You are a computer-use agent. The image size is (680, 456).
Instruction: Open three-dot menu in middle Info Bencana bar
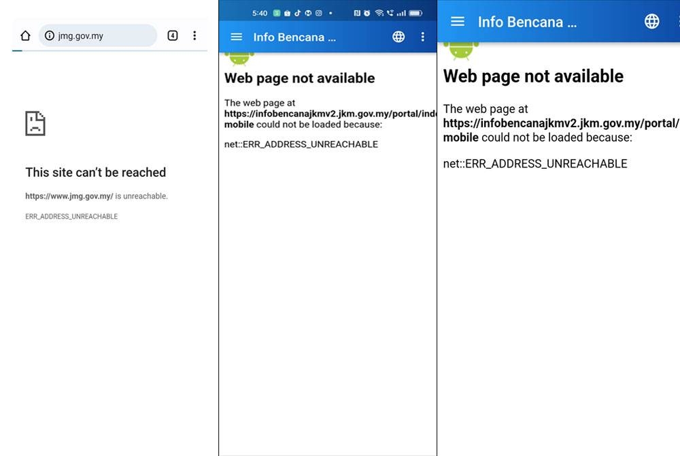coord(422,37)
